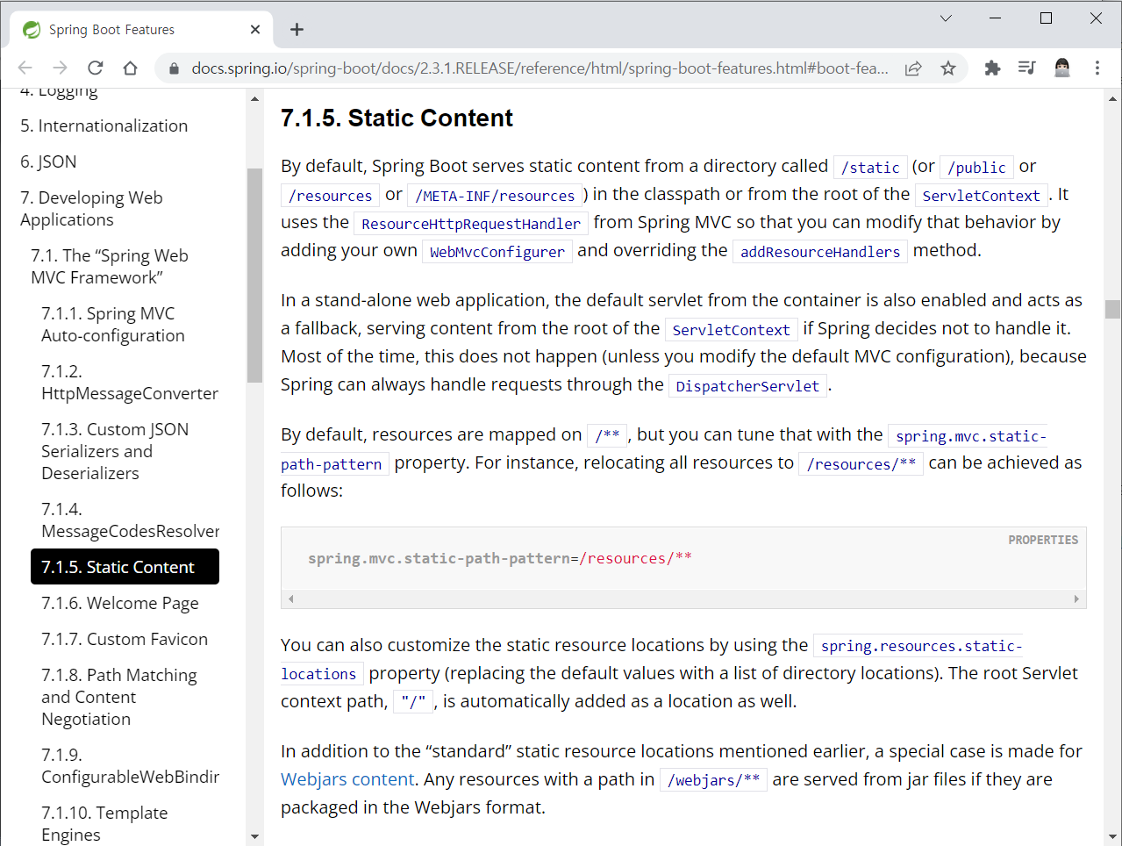
Task: Open sidebar item 6. JSON
Action: [48, 161]
